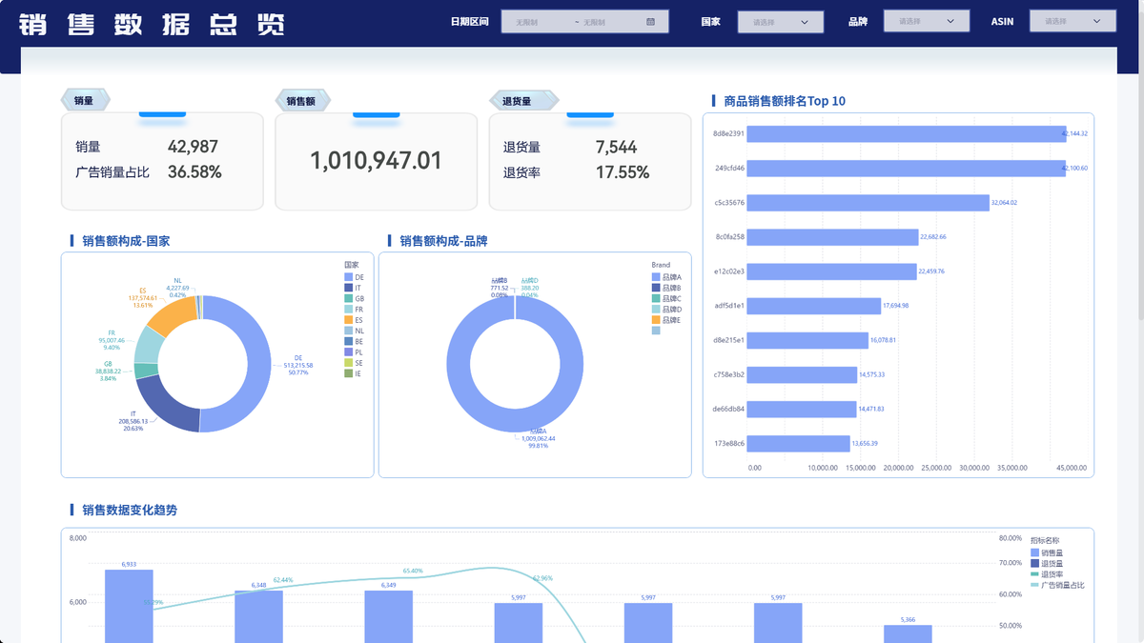1144x643 pixels.
Task: Toggle FR in the country legend
Action: pos(354,309)
